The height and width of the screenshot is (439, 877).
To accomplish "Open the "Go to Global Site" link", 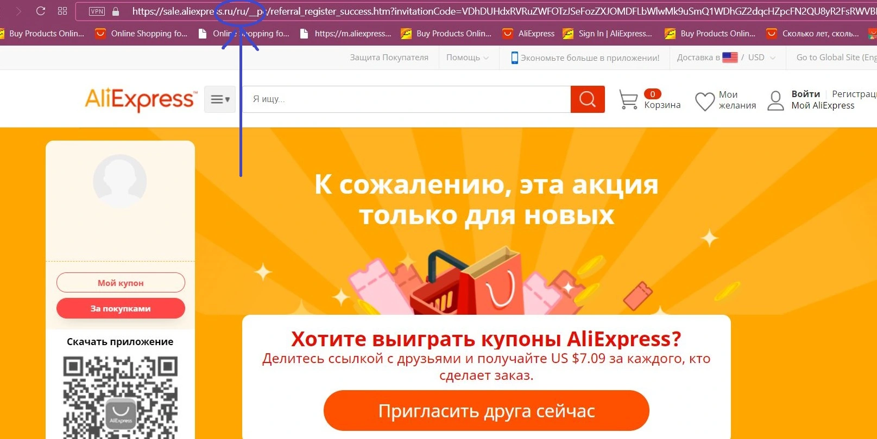I will [836, 58].
